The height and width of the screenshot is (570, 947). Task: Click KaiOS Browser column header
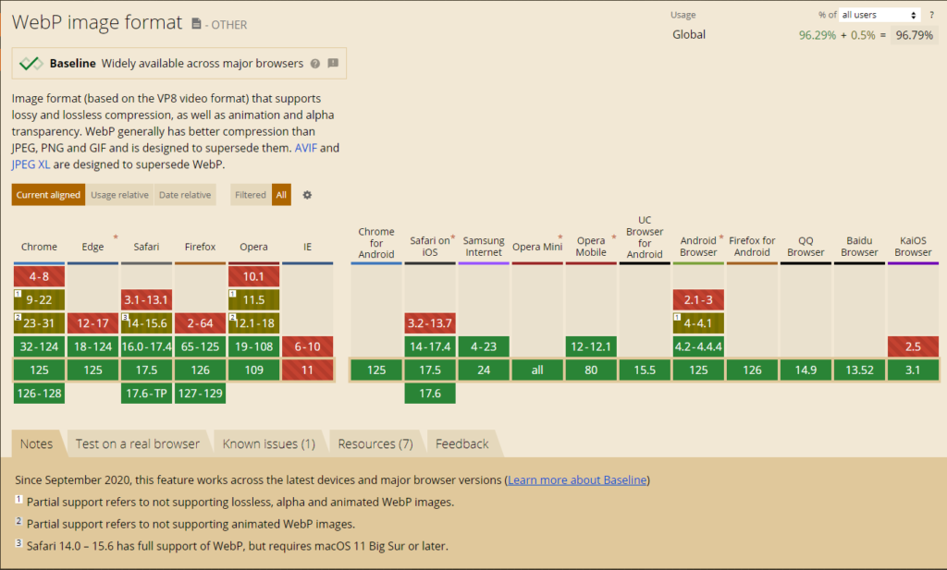coord(913,246)
